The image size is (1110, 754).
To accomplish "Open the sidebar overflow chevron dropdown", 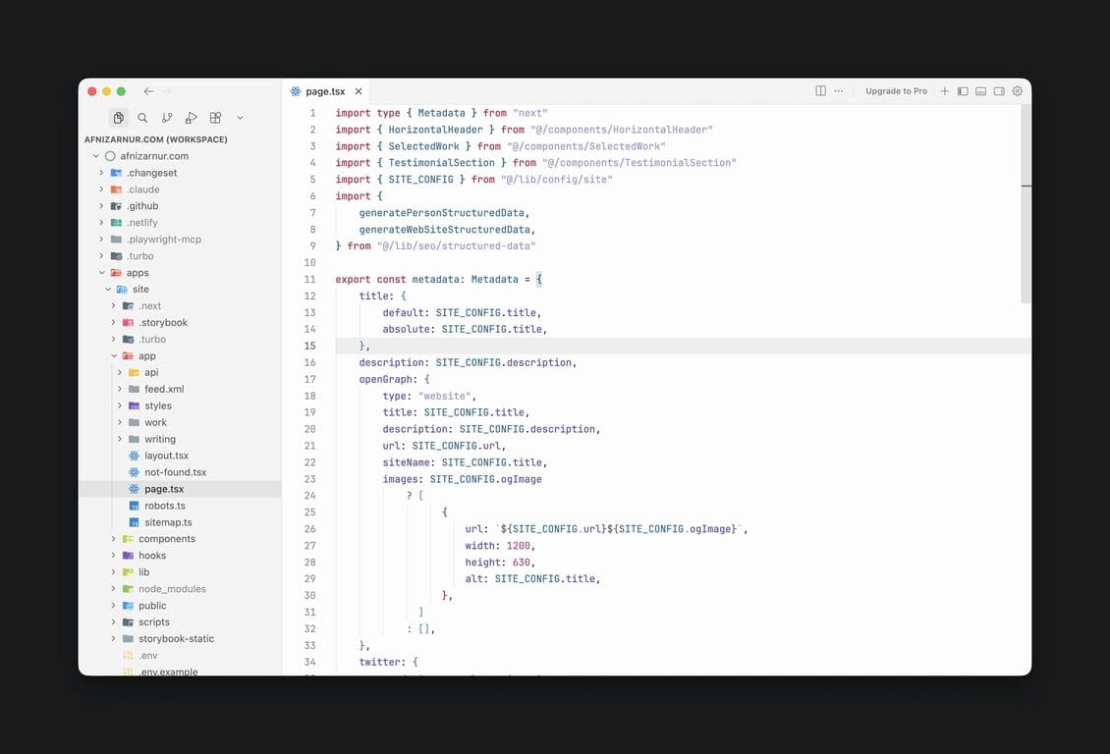I will point(239,117).
